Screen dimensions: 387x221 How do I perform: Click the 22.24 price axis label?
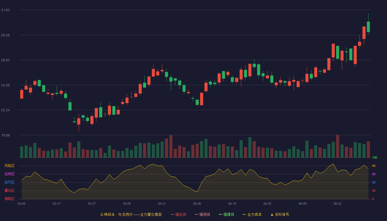pyautogui.click(x=5, y=110)
